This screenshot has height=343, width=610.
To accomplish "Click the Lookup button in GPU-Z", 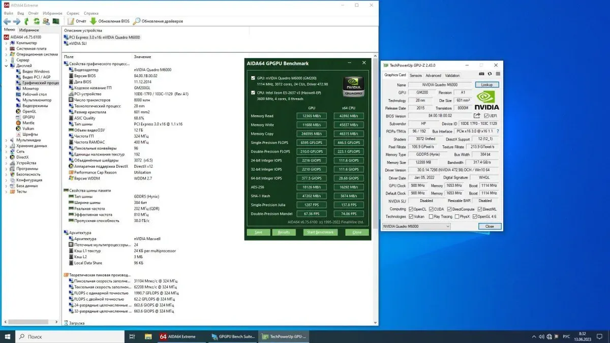I will tap(487, 85).
